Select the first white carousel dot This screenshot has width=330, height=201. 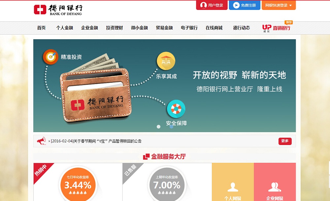(x=159, y=127)
